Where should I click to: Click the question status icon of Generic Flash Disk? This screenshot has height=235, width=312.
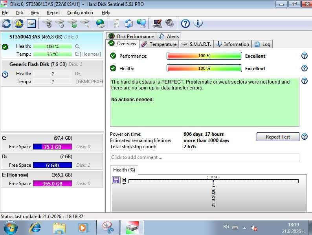click(5, 75)
